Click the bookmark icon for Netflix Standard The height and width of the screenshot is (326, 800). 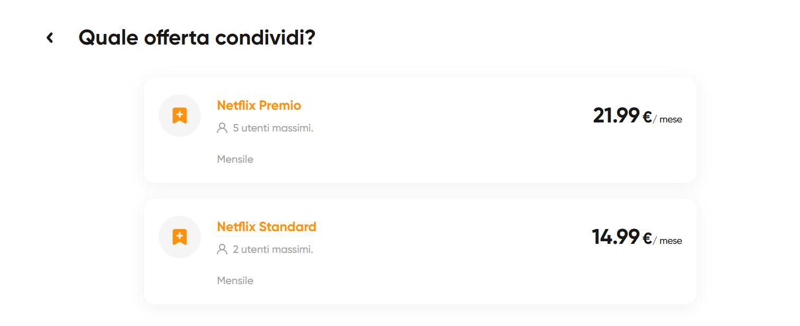pos(180,237)
